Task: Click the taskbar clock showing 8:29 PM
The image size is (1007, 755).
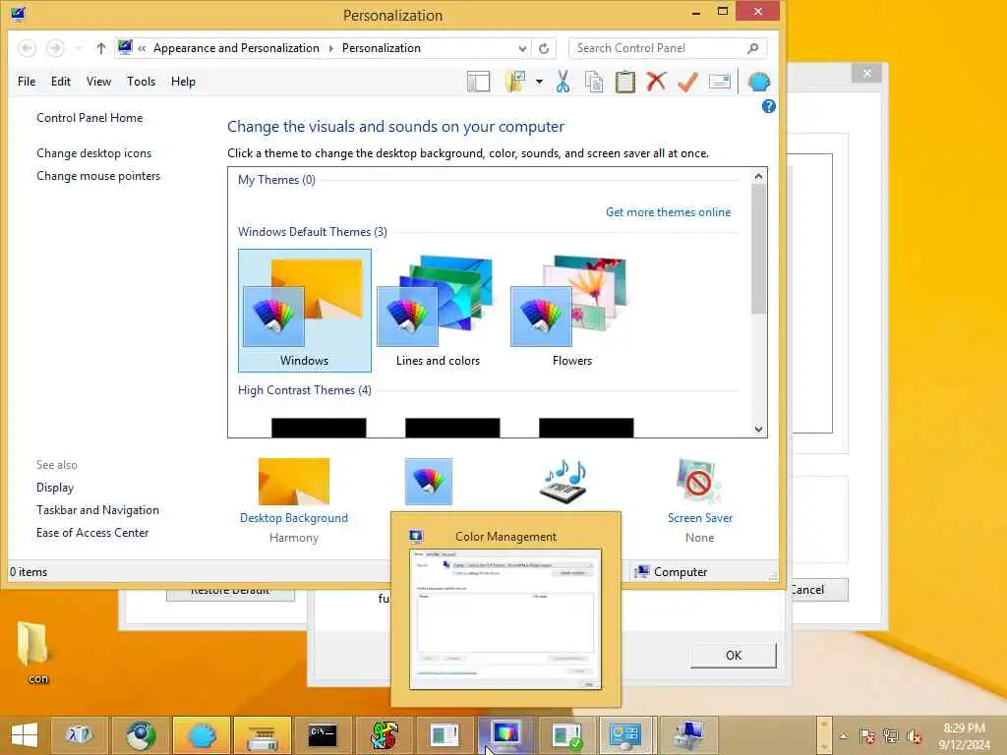Action: [x=964, y=736]
